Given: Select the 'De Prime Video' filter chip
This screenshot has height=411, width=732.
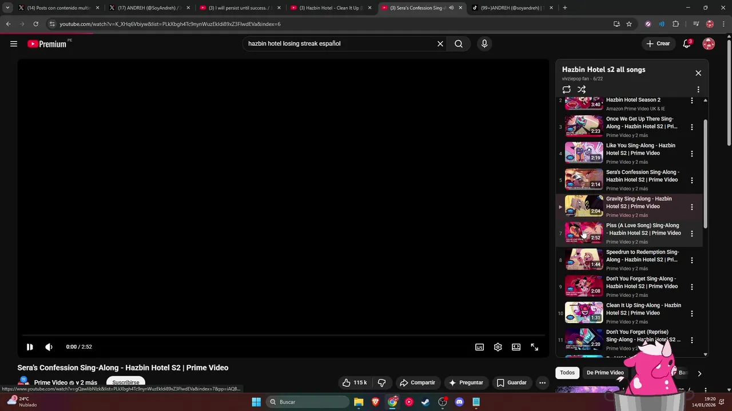Looking at the screenshot, I should (x=605, y=373).
